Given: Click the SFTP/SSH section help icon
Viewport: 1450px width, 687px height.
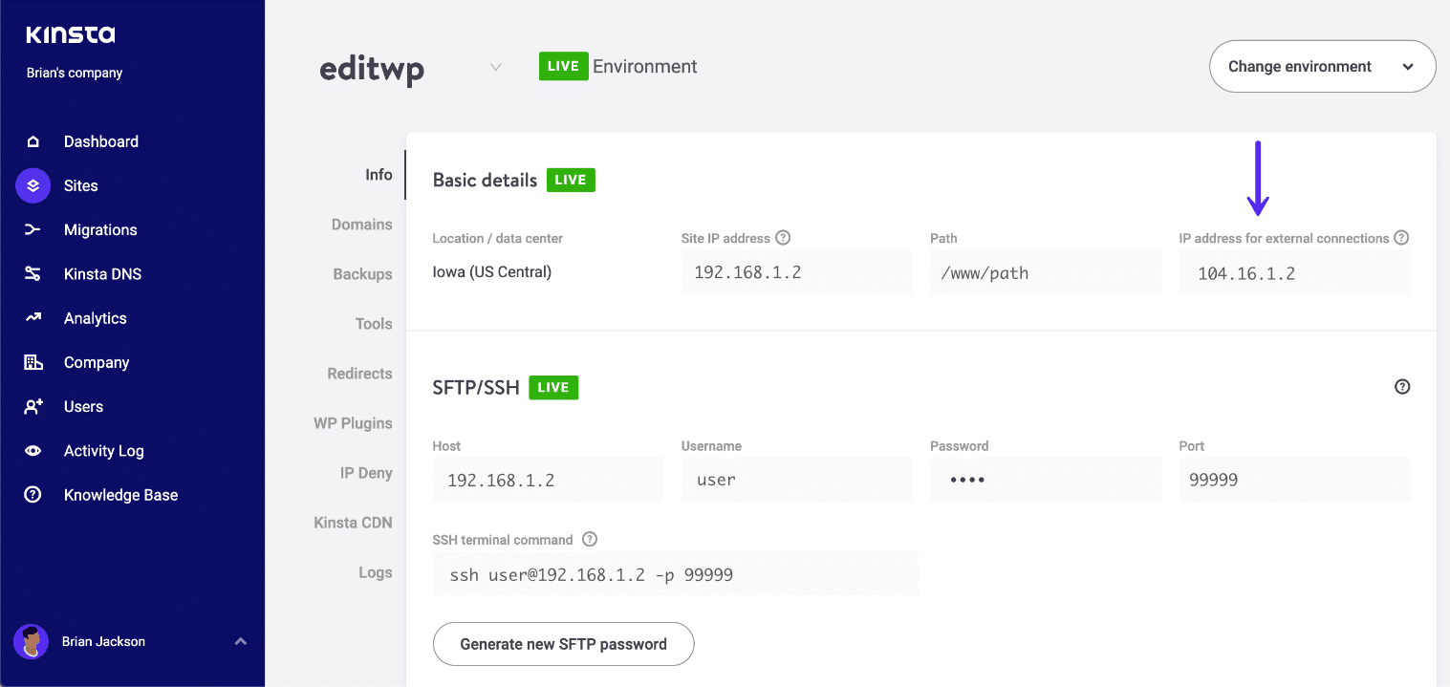Looking at the screenshot, I should 1402,387.
